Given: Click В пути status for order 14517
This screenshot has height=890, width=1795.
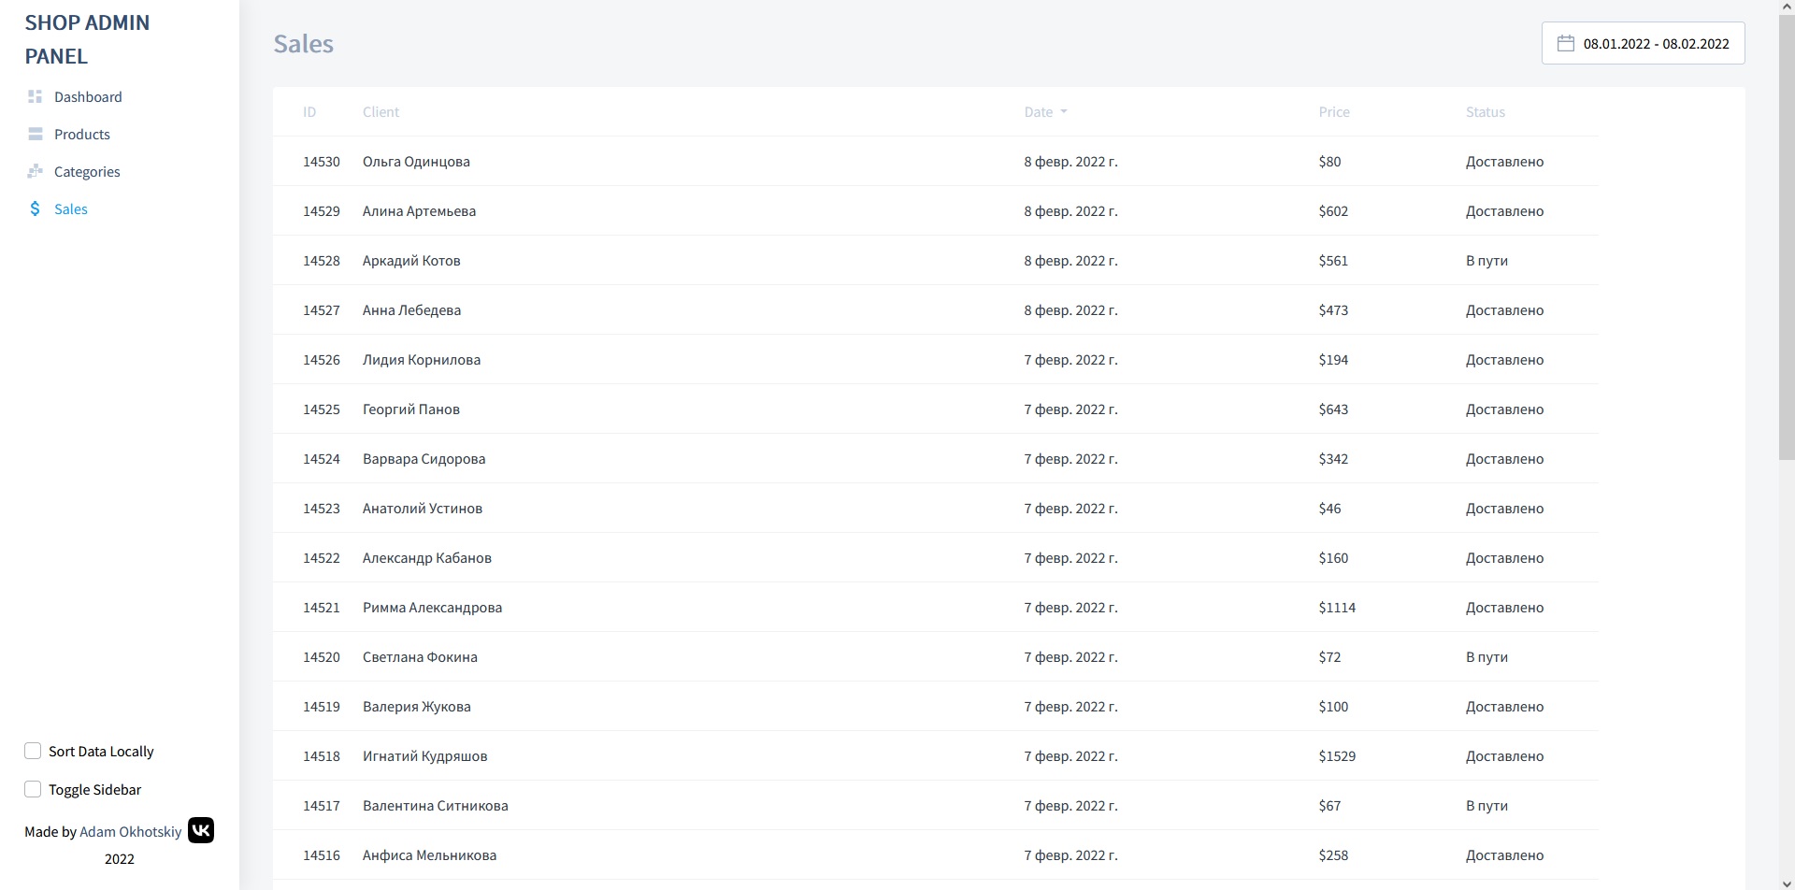Looking at the screenshot, I should (x=1486, y=806).
